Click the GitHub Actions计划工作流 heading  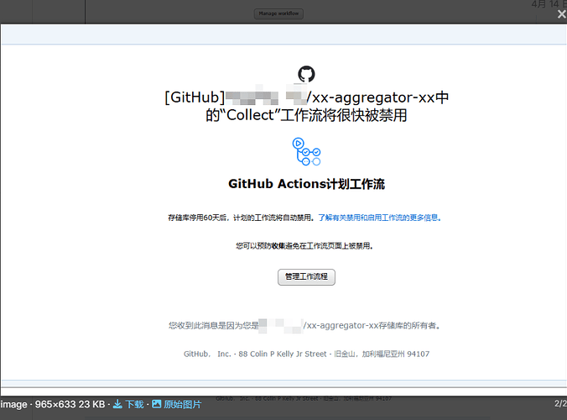pyautogui.click(x=306, y=184)
